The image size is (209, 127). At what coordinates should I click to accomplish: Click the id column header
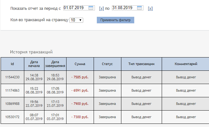(12, 64)
